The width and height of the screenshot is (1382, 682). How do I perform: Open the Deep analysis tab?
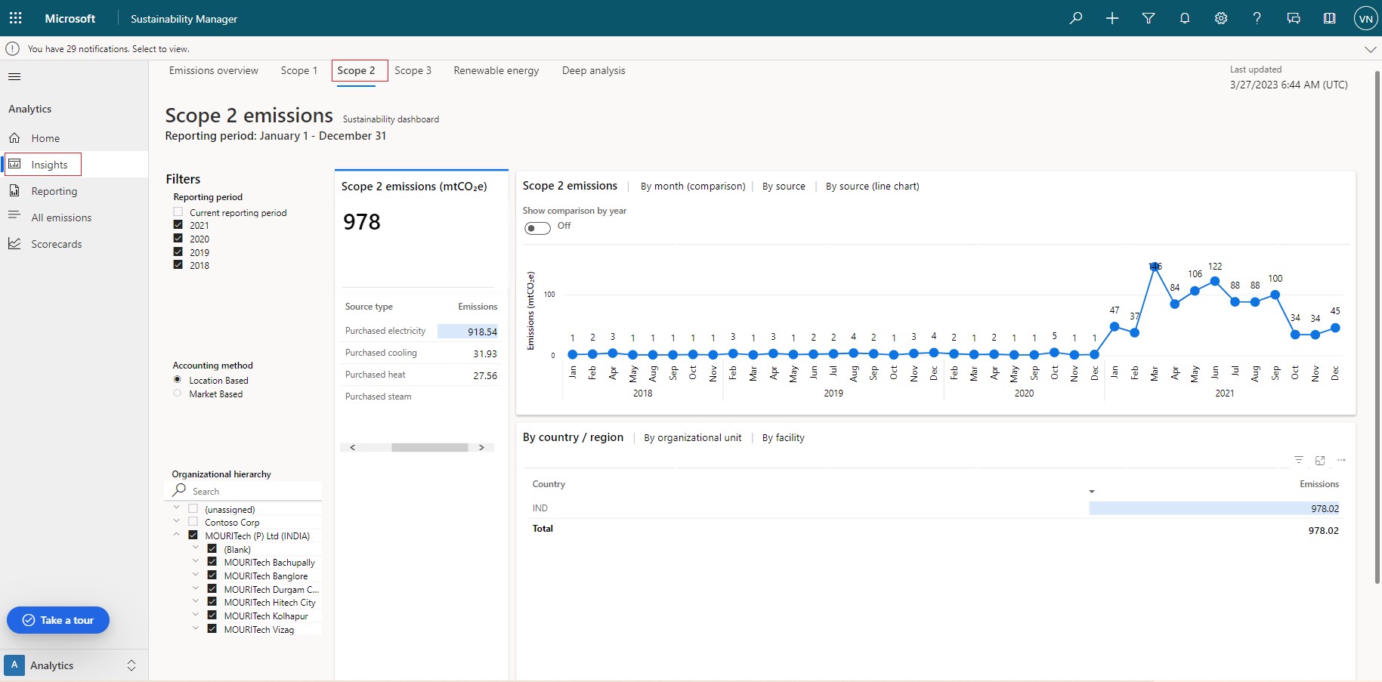point(593,70)
